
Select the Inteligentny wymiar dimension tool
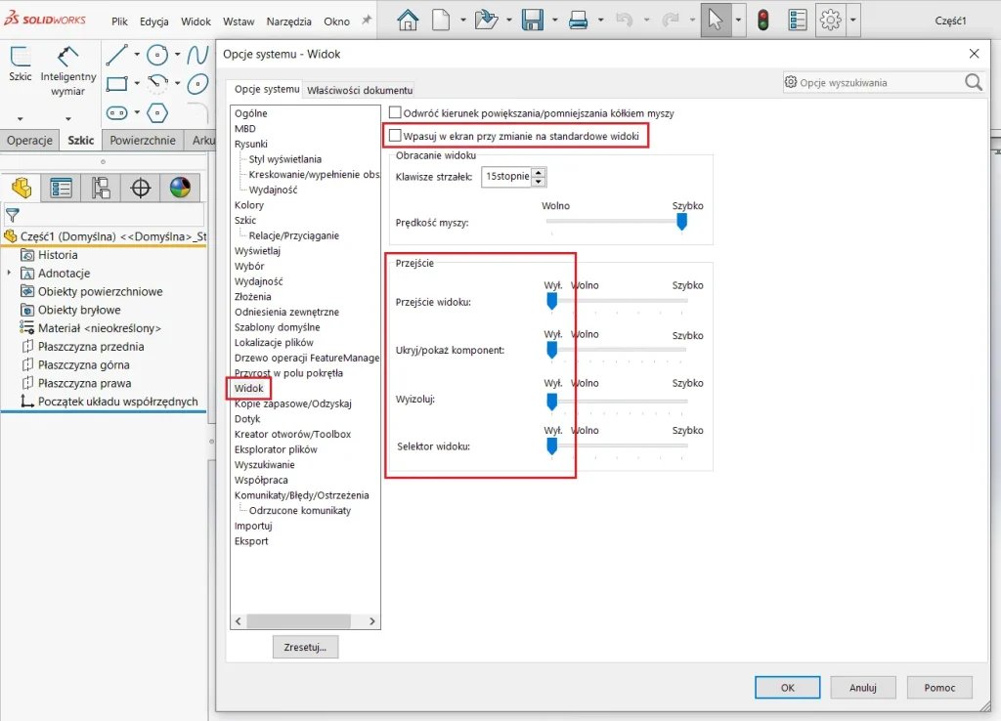tap(68, 70)
